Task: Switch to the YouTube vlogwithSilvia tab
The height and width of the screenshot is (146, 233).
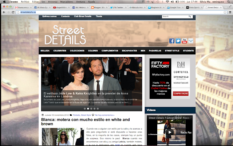Action: pyautogui.click(x=61, y=7)
